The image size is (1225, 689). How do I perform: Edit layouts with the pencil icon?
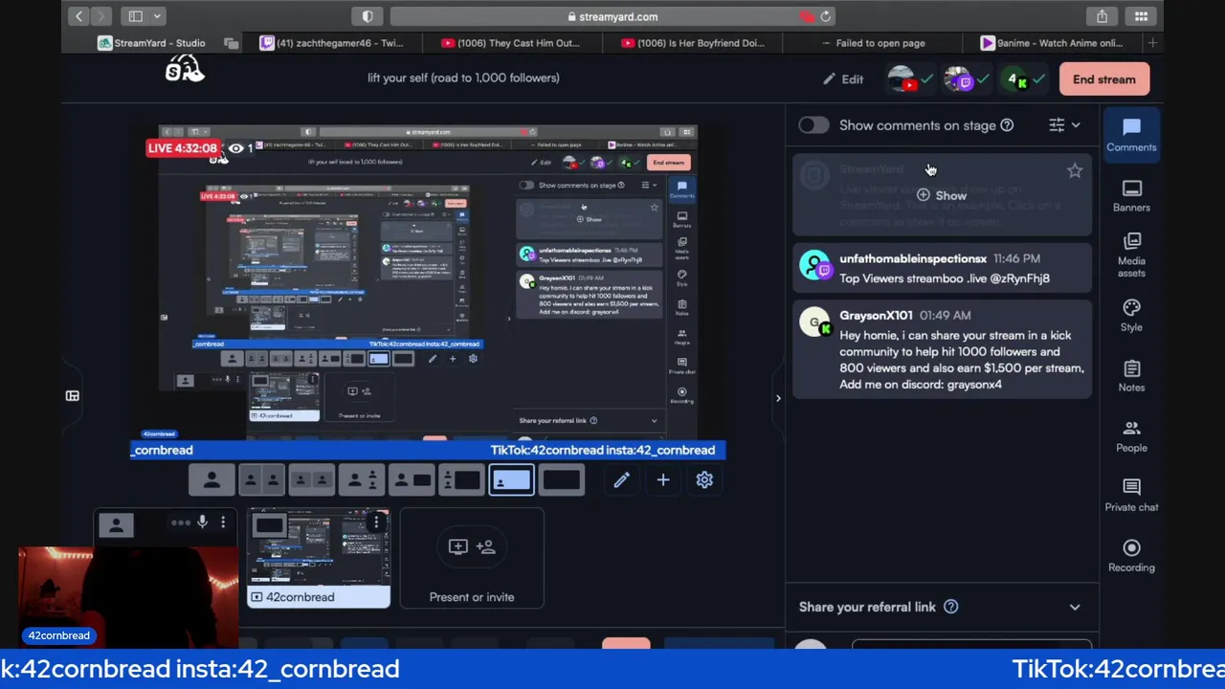[621, 479]
